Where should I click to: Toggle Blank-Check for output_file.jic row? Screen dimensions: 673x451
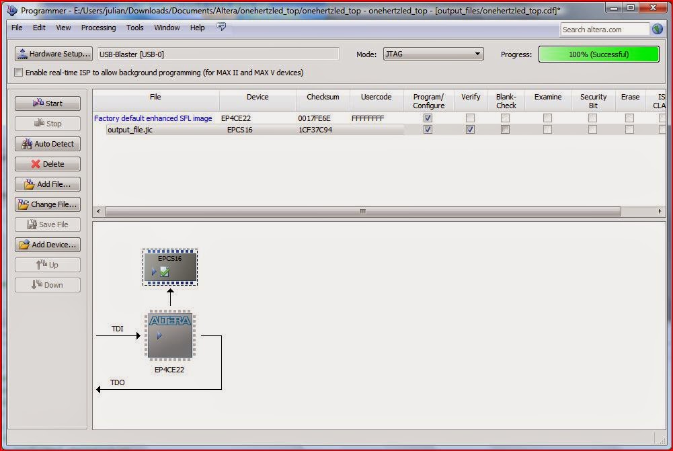click(506, 130)
